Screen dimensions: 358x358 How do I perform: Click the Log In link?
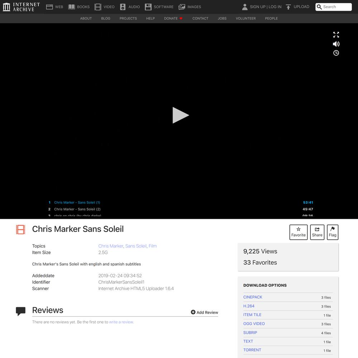click(275, 7)
